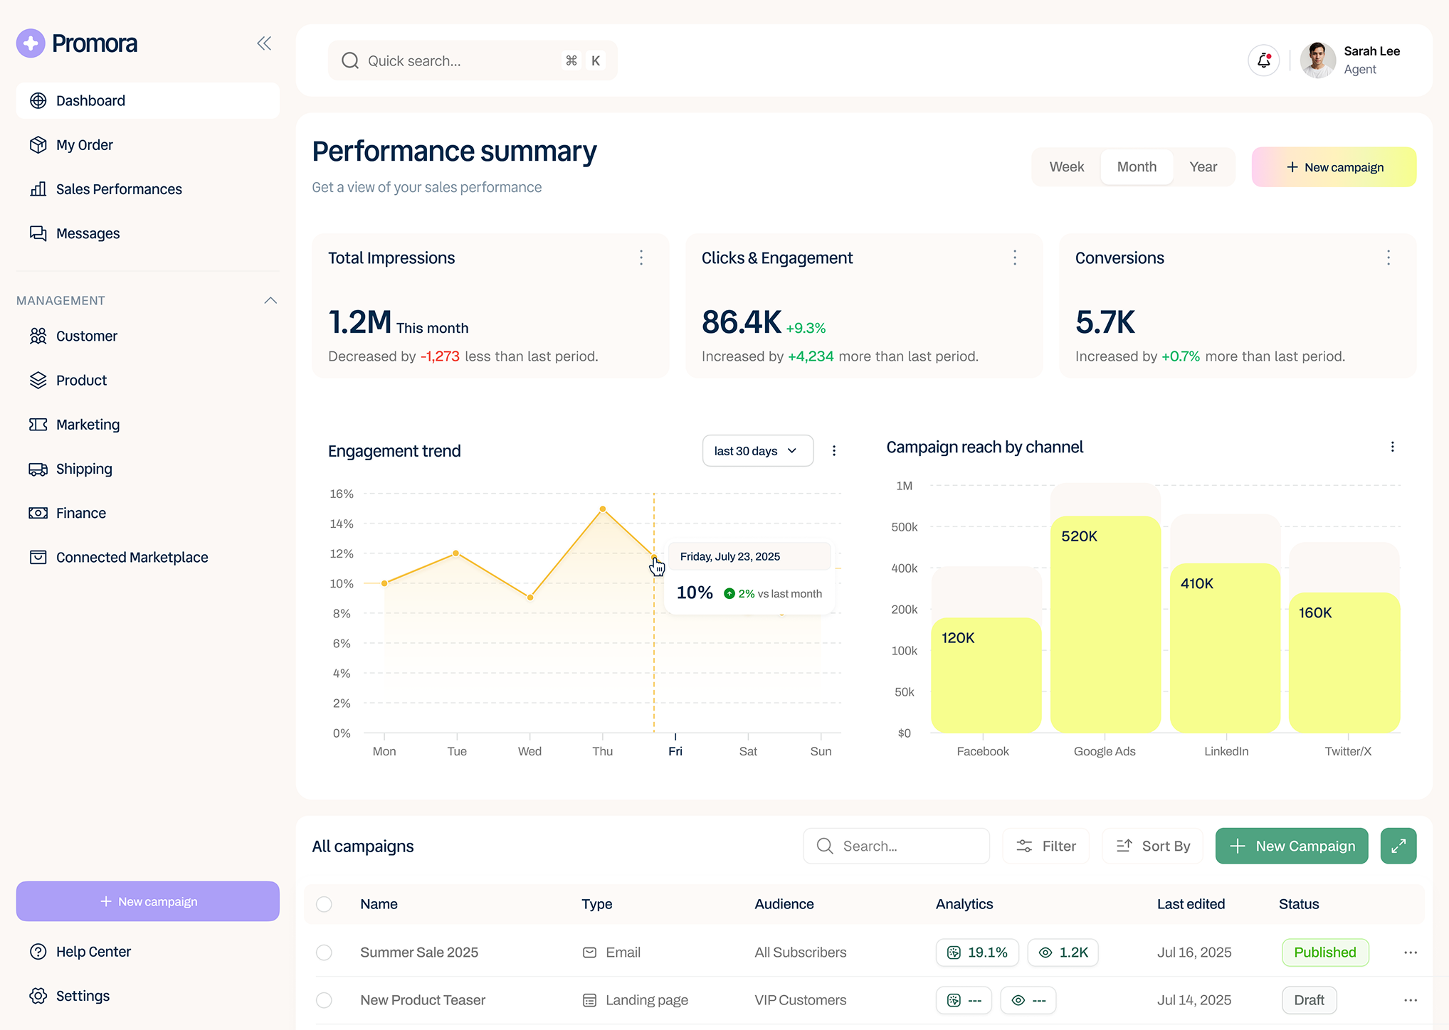Open Campaign reach by channel options
This screenshot has width=1449, height=1030.
(1392, 447)
